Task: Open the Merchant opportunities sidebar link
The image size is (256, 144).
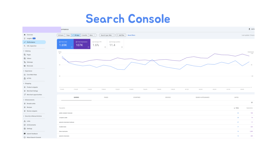Action: pyautogui.click(x=34, y=95)
